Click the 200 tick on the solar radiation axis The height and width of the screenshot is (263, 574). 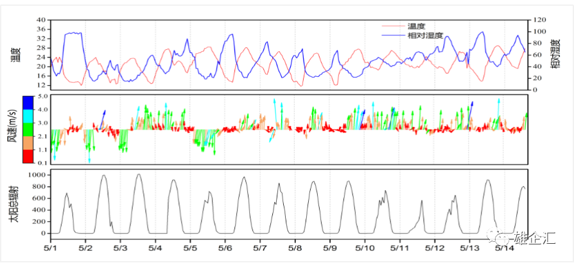coord(40,222)
